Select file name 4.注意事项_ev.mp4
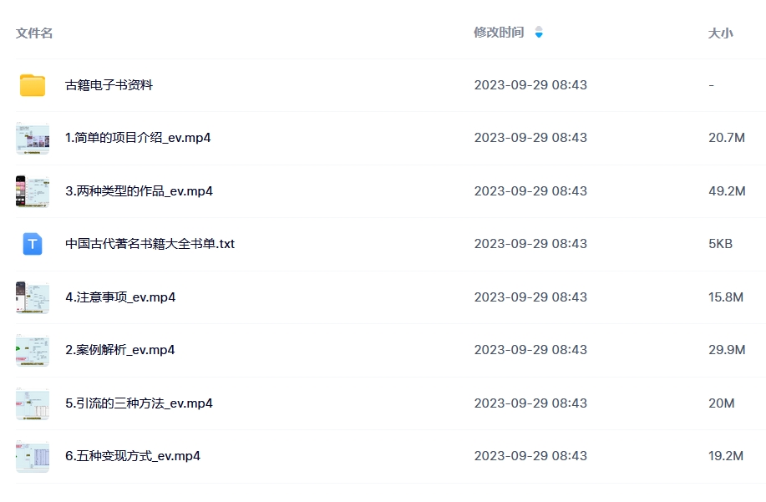Screen dimensions: 766x502 pyautogui.click(x=120, y=297)
